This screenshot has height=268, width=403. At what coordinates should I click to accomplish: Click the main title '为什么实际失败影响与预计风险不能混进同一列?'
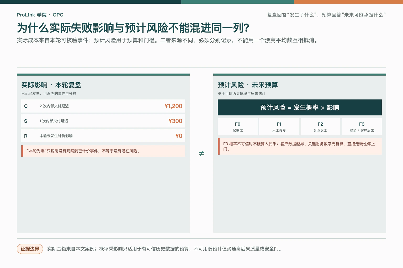point(133,28)
